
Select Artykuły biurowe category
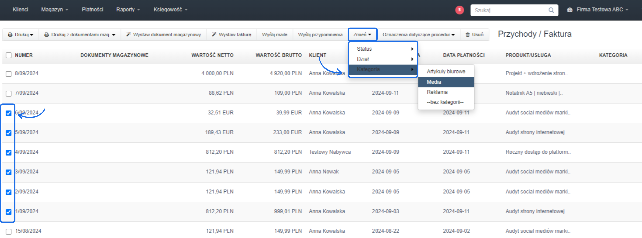coord(446,72)
